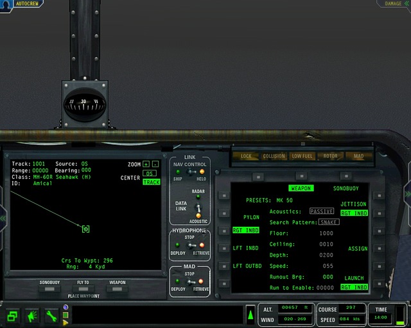Select the Floor value 1000
Screen dimensions: 411x328
326,233
